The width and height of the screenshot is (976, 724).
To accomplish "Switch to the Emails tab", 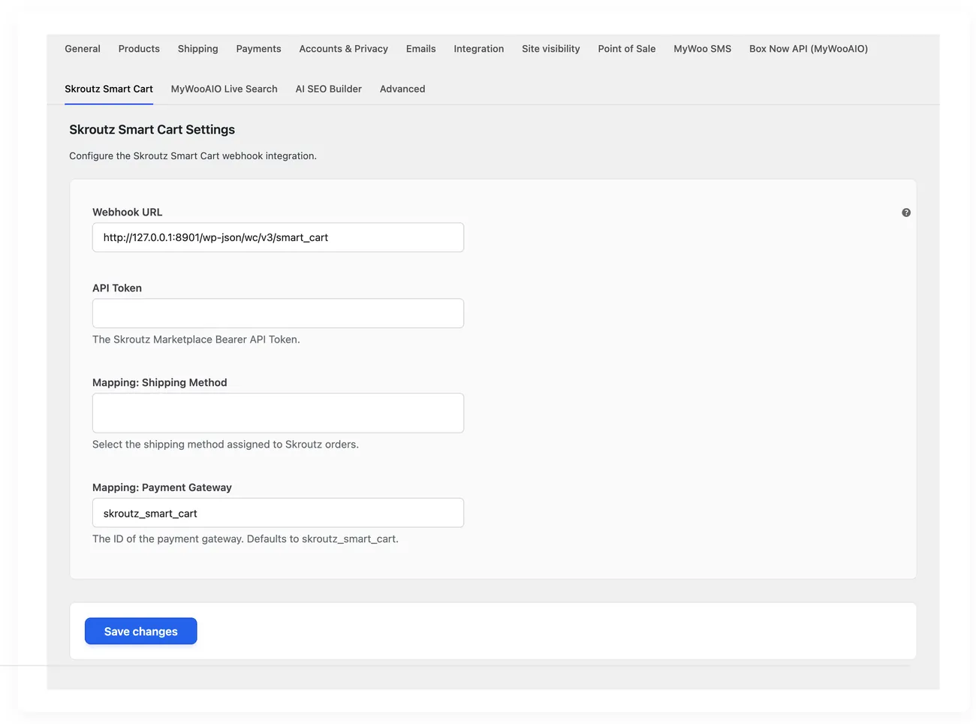I will [x=420, y=49].
